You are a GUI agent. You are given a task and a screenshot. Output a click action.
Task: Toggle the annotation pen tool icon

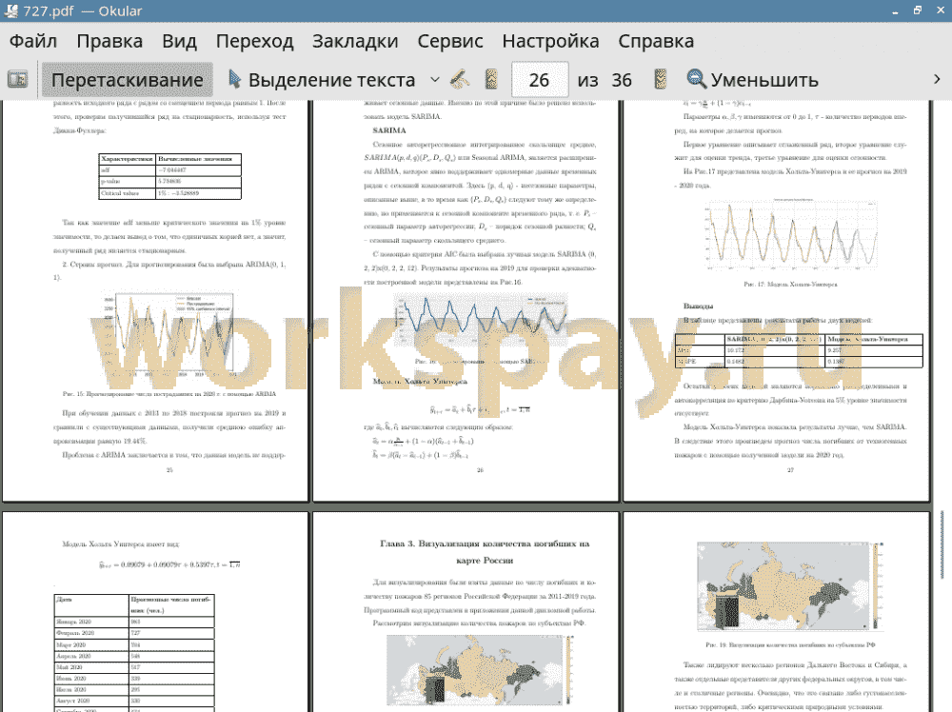pyautogui.click(x=460, y=80)
